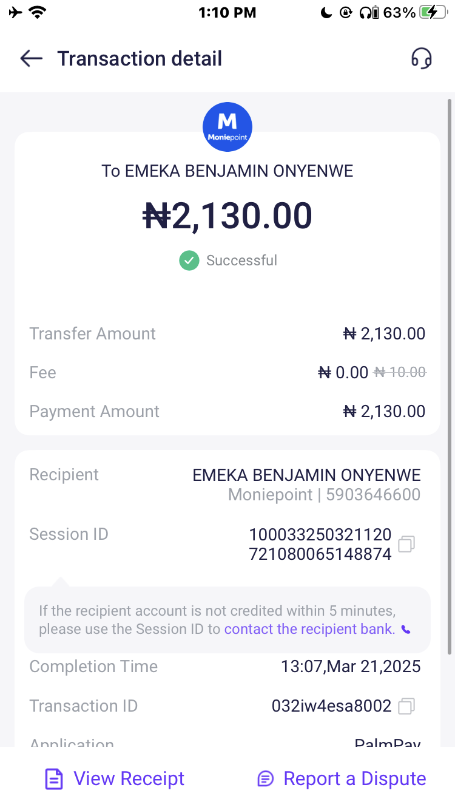Open customer support headset icon

pyautogui.click(x=422, y=58)
